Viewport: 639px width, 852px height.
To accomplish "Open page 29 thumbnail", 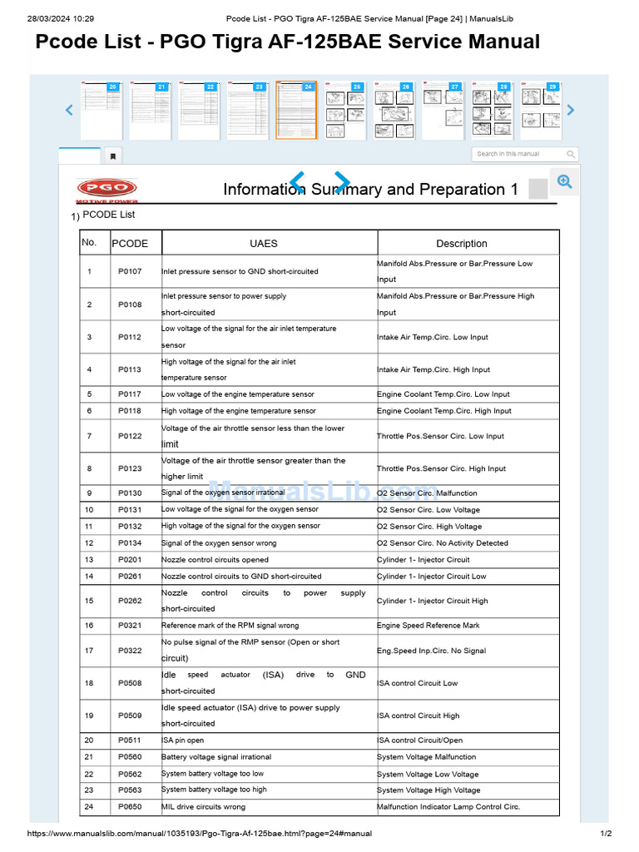I will point(541,111).
